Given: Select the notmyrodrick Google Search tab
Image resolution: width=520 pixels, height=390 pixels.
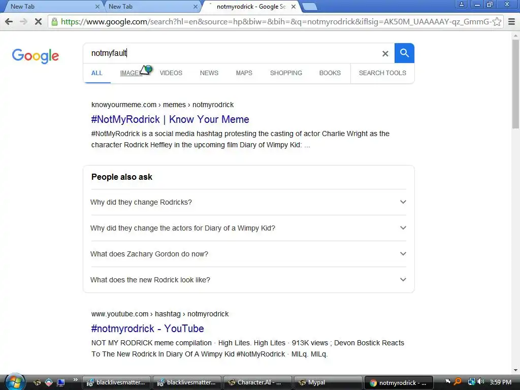Looking at the screenshot, I should 250,7.
